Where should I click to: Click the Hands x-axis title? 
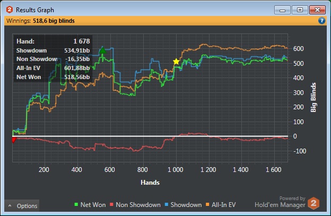(x=150, y=183)
